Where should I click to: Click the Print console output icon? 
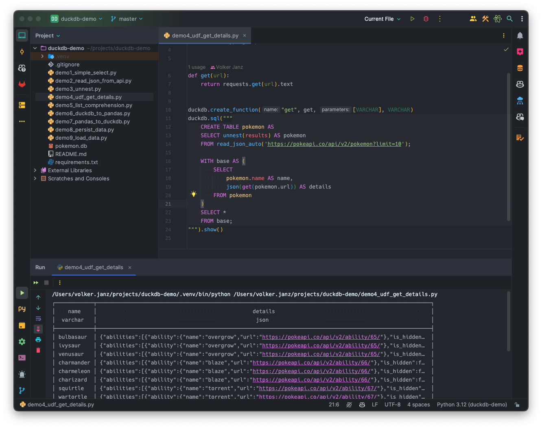point(38,340)
